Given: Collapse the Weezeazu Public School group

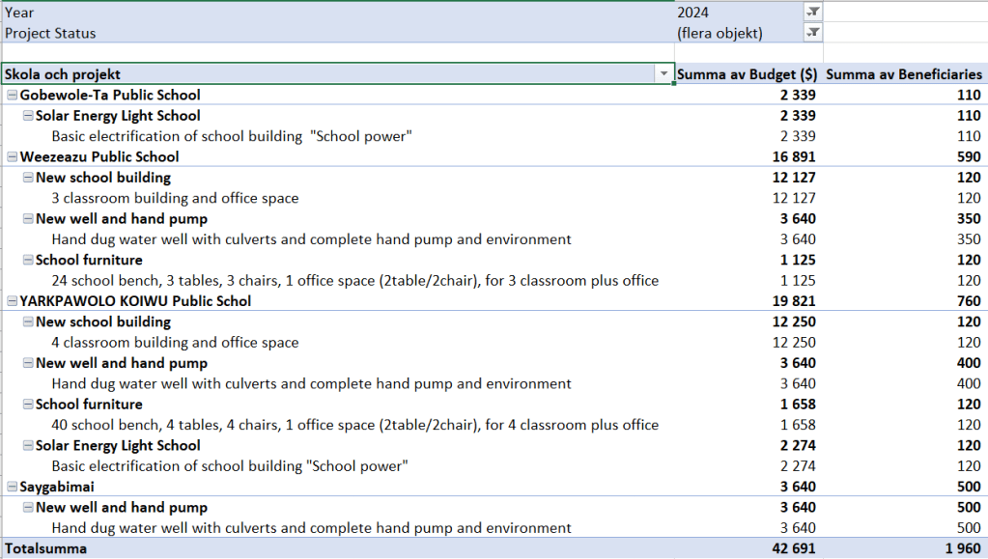Looking at the screenshot, I should (12, 156).
